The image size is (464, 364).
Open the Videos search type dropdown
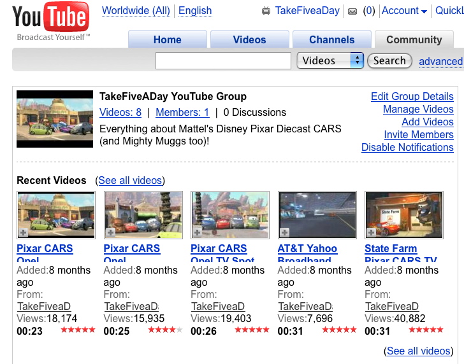coord(330,60)
